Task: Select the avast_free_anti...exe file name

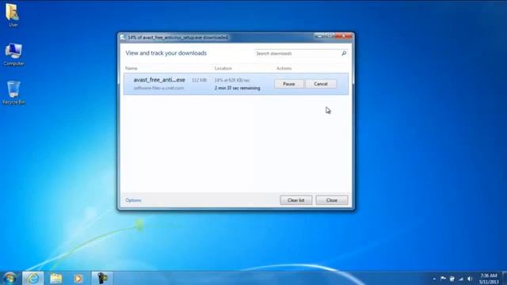Action: pos(159,80)
